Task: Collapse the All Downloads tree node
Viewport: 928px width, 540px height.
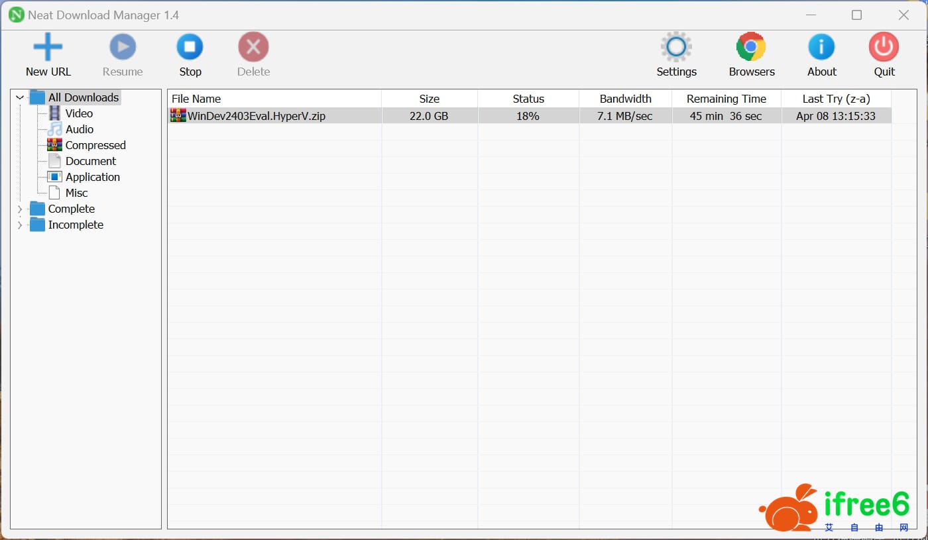Action: (x=20, y=98)
